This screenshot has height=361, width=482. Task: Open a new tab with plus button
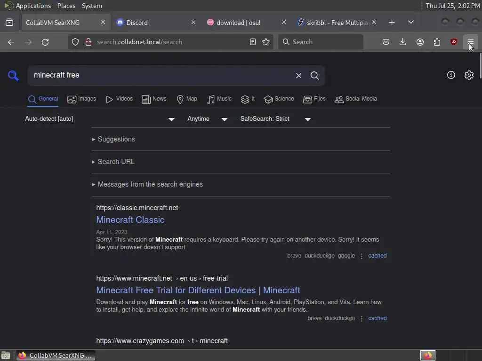pos(392,23)
